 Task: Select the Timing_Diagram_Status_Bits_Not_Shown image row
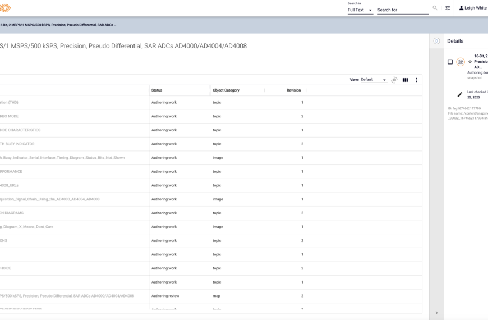point(211,158)
